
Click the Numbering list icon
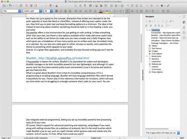click(x=120, y=11)
